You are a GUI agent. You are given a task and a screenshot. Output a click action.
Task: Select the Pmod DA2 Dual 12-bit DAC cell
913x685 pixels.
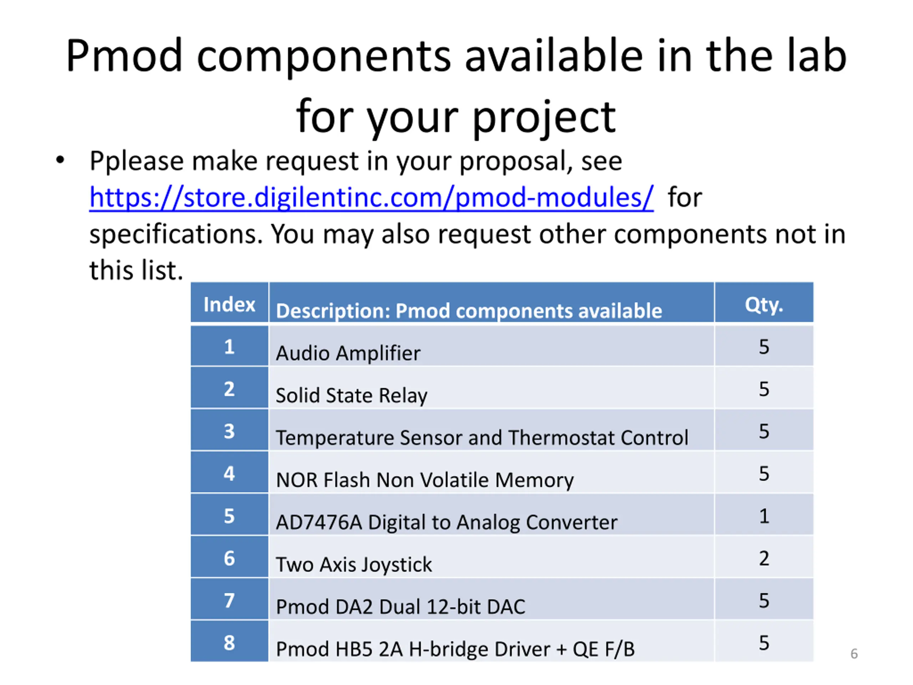491,599
